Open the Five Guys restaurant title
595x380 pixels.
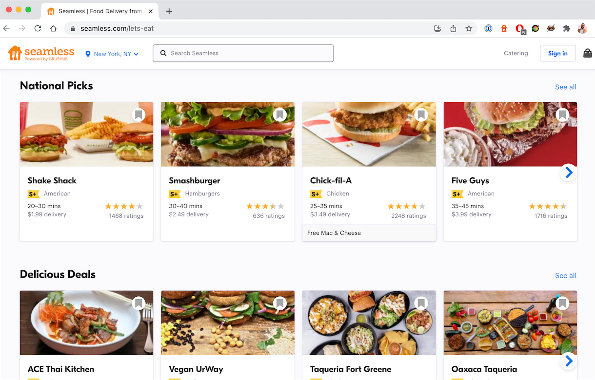tap(470, 181)
